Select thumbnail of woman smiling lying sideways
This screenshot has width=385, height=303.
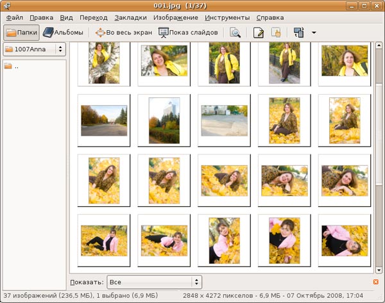(x=284, y=181)
